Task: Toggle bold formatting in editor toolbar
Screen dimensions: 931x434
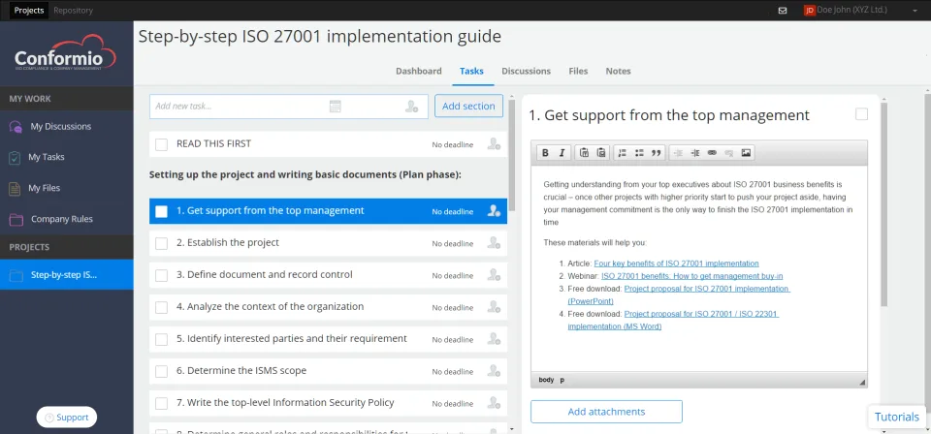Action: 545,153
